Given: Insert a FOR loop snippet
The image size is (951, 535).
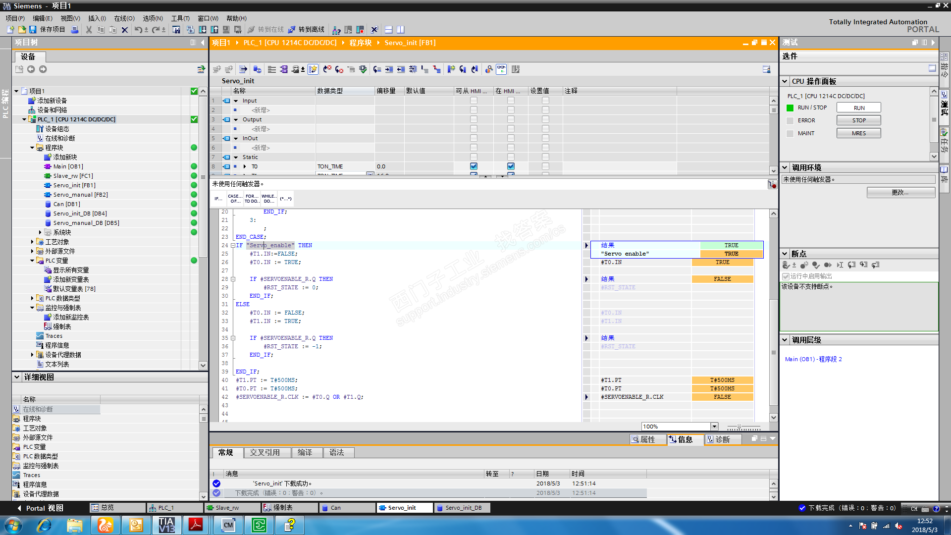Looking at the screenshot, I should coord(252,199).
